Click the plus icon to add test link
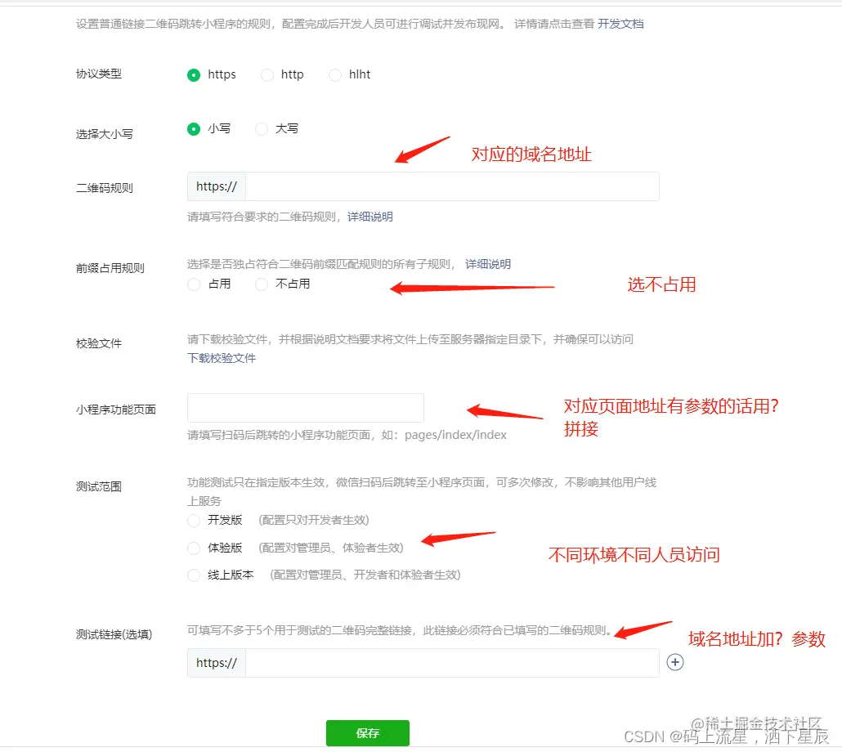Image resolution: width=842 pixels, height=752 pixels. pyautogui.click(x=675, y=662)
